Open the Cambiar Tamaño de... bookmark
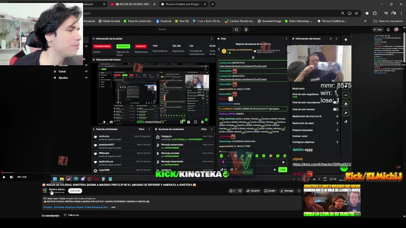Screen dimensions: 406x228 [239, 21]
